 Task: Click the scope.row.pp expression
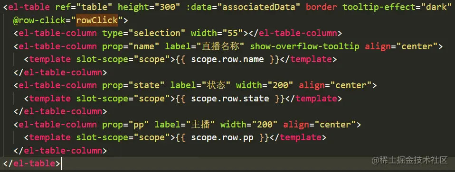222,137
